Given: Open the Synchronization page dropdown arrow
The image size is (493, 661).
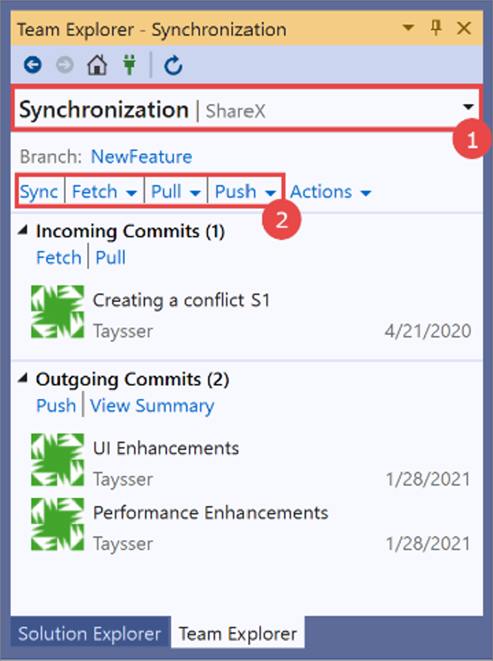Looking at the screenshot, I should [x=468, y=107].
